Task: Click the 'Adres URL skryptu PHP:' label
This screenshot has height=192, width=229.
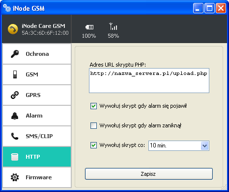Action: pyautogui.click(x=117, y=65)
